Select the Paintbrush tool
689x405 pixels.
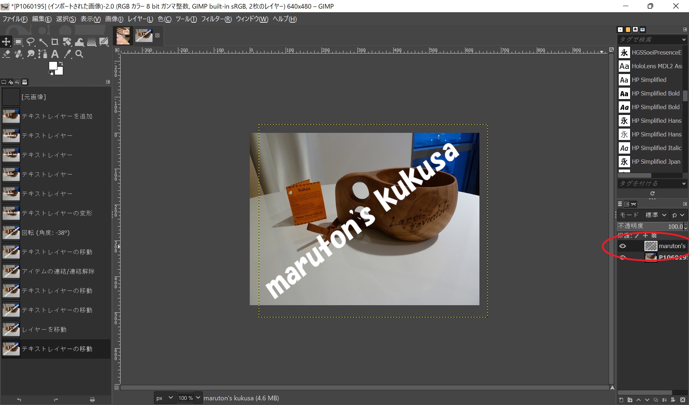104,42
